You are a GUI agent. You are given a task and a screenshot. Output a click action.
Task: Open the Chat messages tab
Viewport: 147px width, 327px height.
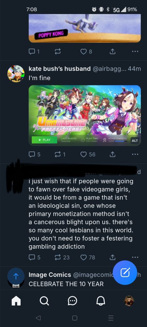[x=73, y=301]
